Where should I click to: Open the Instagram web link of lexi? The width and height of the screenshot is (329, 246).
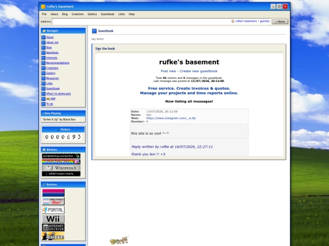click(x=171, y=118)
